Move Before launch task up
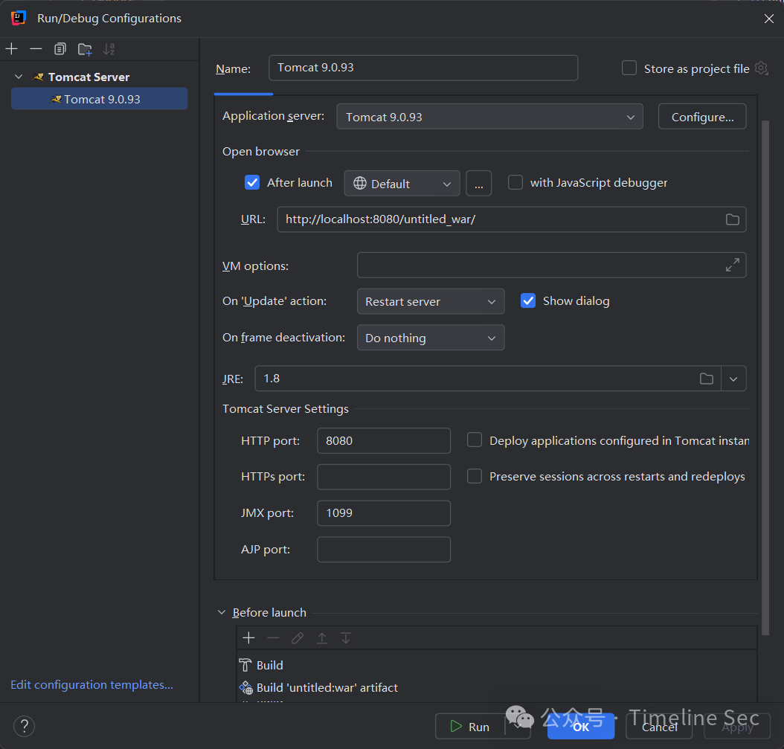The image size is (784, 749). click(322, 638)
